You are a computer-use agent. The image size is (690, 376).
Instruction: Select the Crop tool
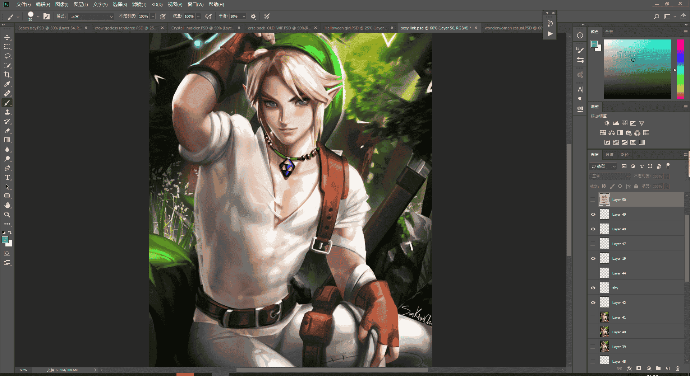pyautogui.click(x=7, y=75)
